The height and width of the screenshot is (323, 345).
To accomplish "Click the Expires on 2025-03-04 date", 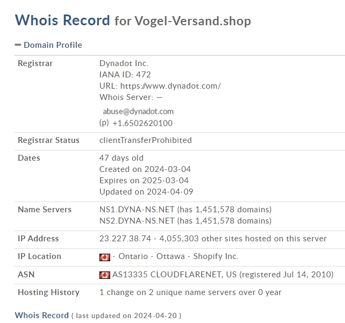I will [x=144, y=181].
